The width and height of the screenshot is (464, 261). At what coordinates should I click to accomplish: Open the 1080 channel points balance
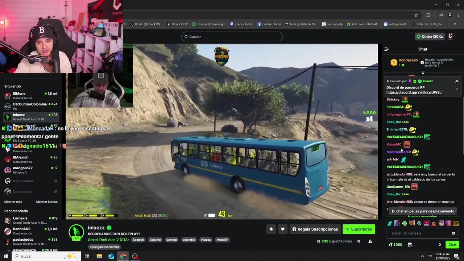395,245
